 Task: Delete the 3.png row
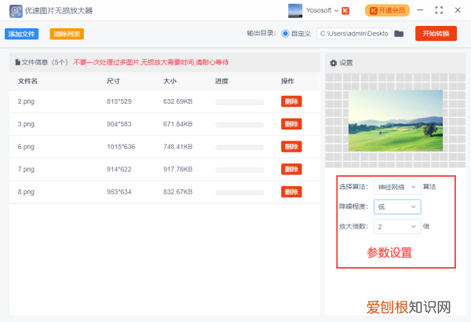click(x=291, y=124)
